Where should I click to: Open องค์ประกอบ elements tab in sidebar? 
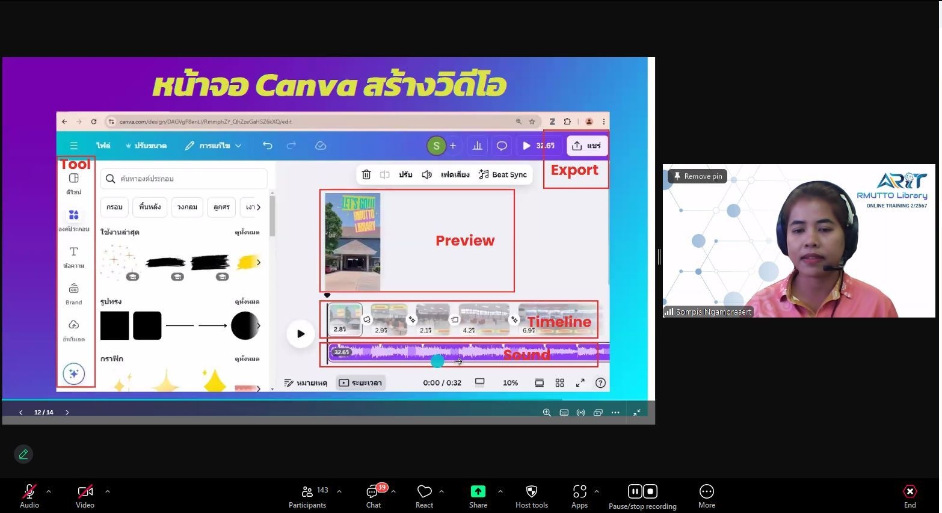(x=73, y=220)
